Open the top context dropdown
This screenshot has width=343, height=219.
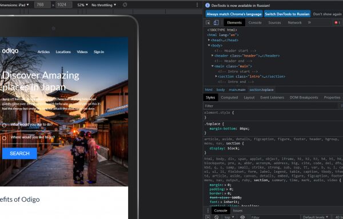229,217
